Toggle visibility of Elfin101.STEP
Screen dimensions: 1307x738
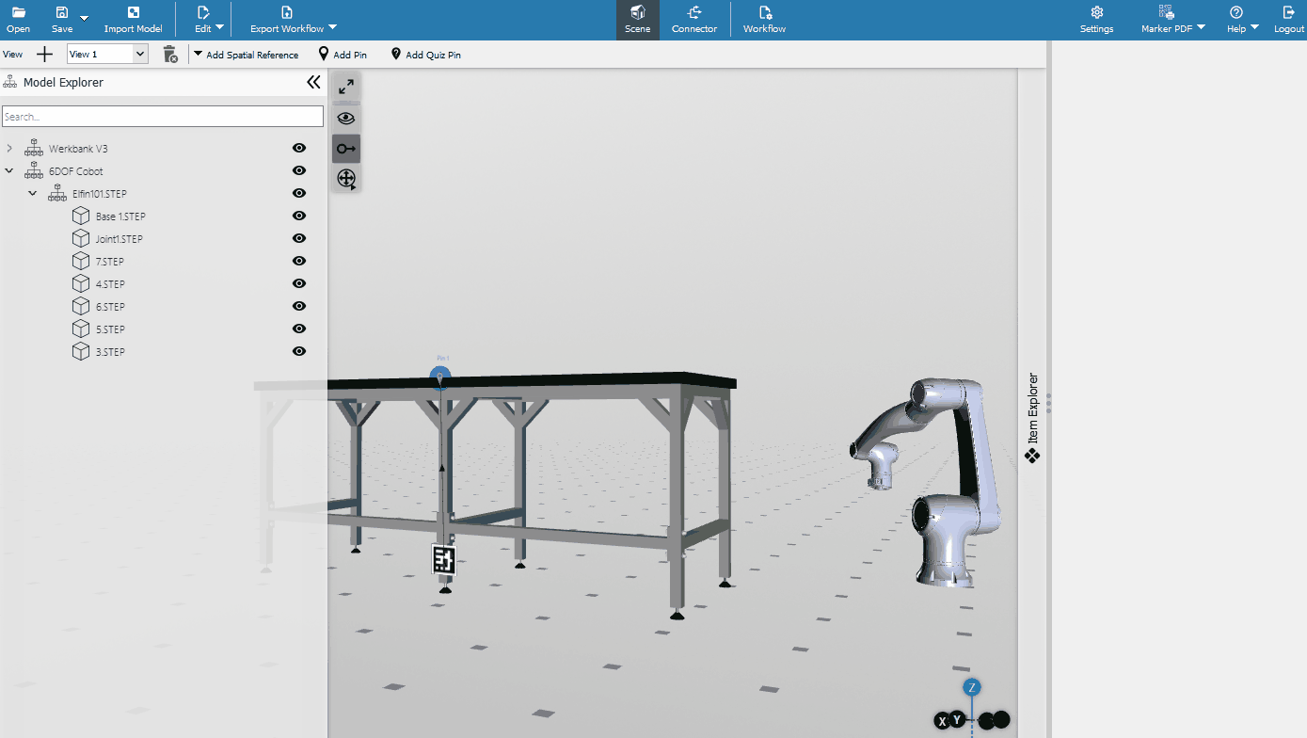[x=299, y=193]
